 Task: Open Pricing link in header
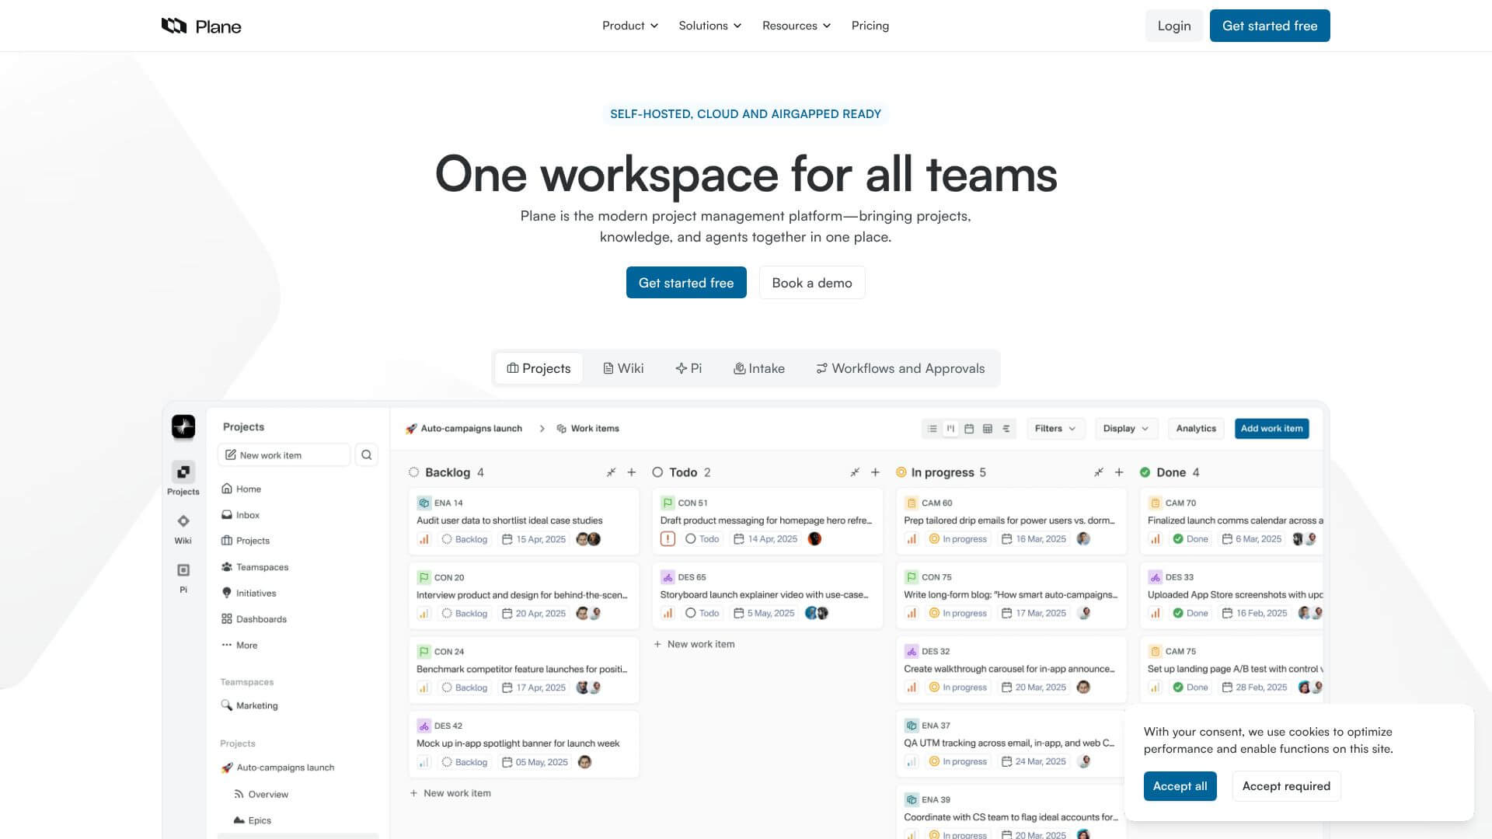tap(870, 26)
